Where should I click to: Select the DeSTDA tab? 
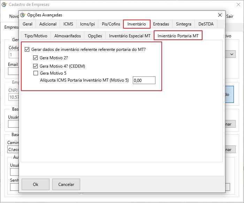tap(206, 24)
